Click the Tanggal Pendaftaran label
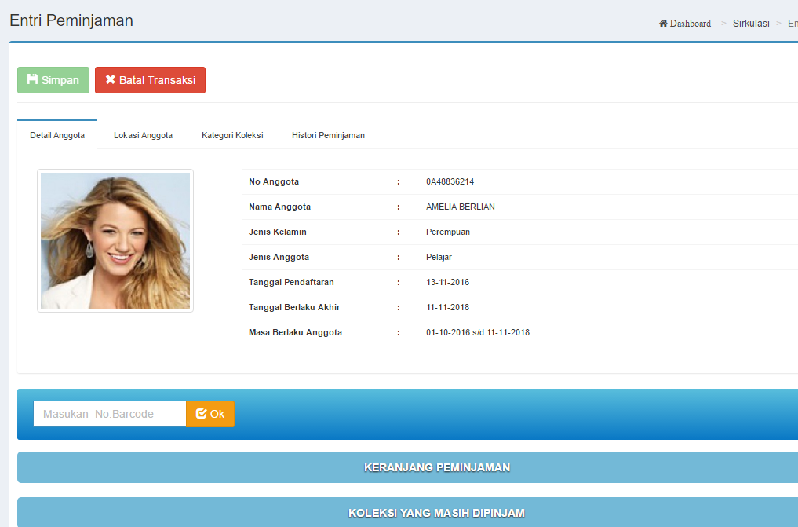 (x=291, y=282)
